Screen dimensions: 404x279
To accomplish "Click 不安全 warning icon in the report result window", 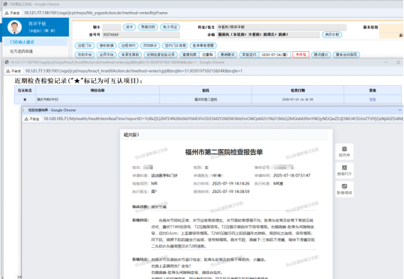I will pos(26,119).
